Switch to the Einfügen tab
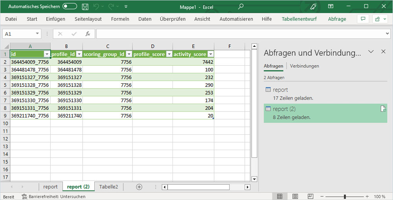Screen dimensions: 393x200 tap(55, 19)
